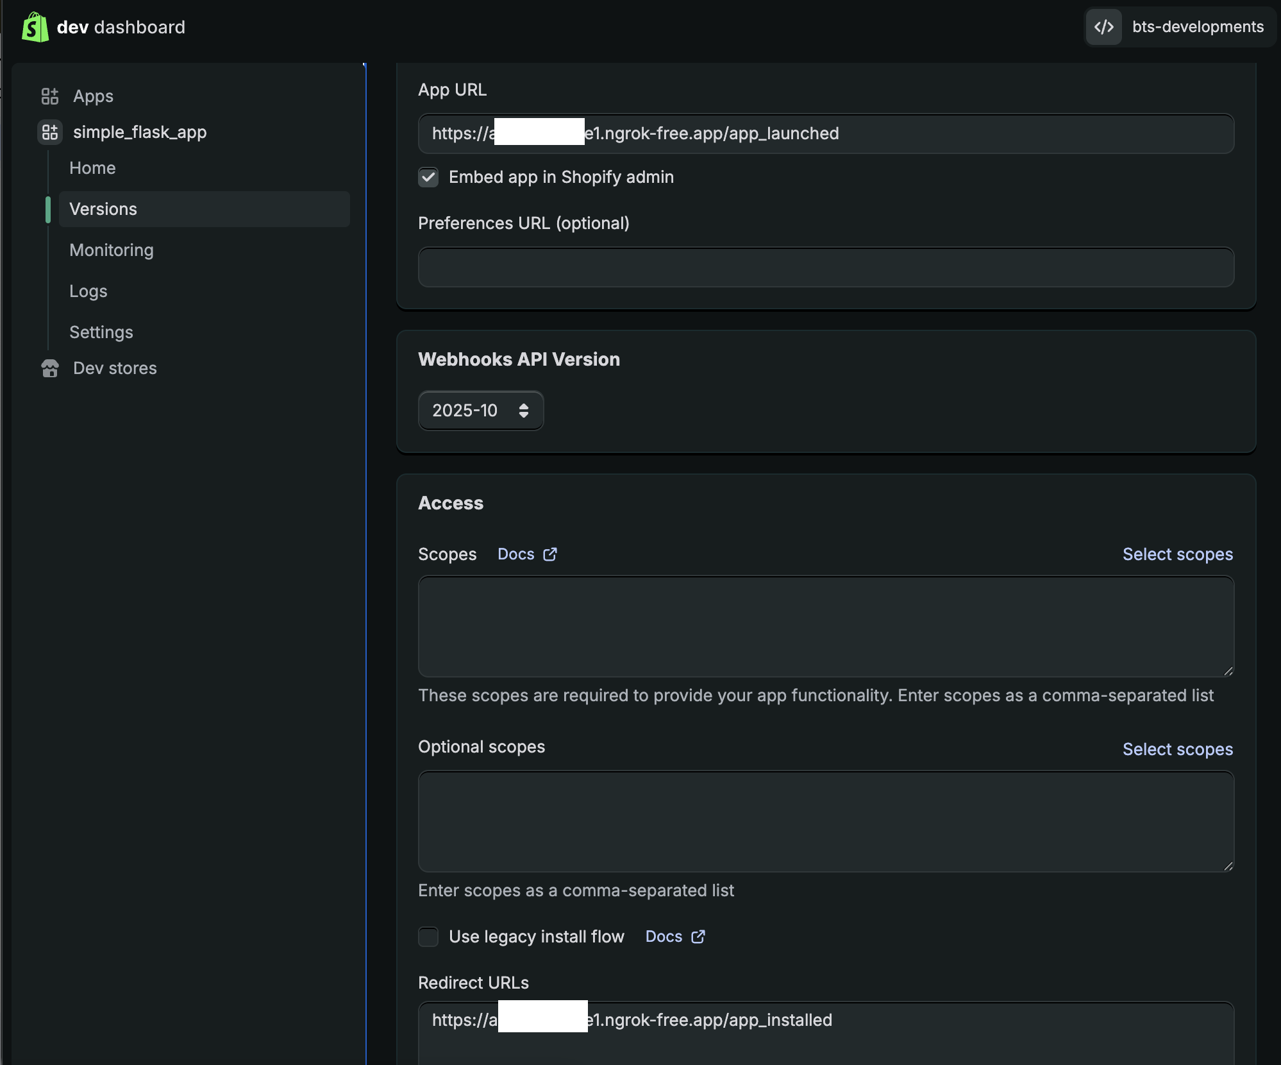Click external-link icon next to Scopes Docs
This screenshot has height=1065, width=1281.
[x=550, y=554]
